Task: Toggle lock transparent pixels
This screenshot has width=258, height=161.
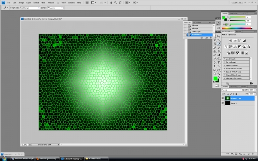Action: (228, 94)
